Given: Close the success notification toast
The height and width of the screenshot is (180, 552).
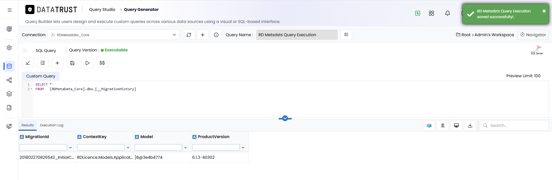Looking at the screenshot, I should (544, 11).
